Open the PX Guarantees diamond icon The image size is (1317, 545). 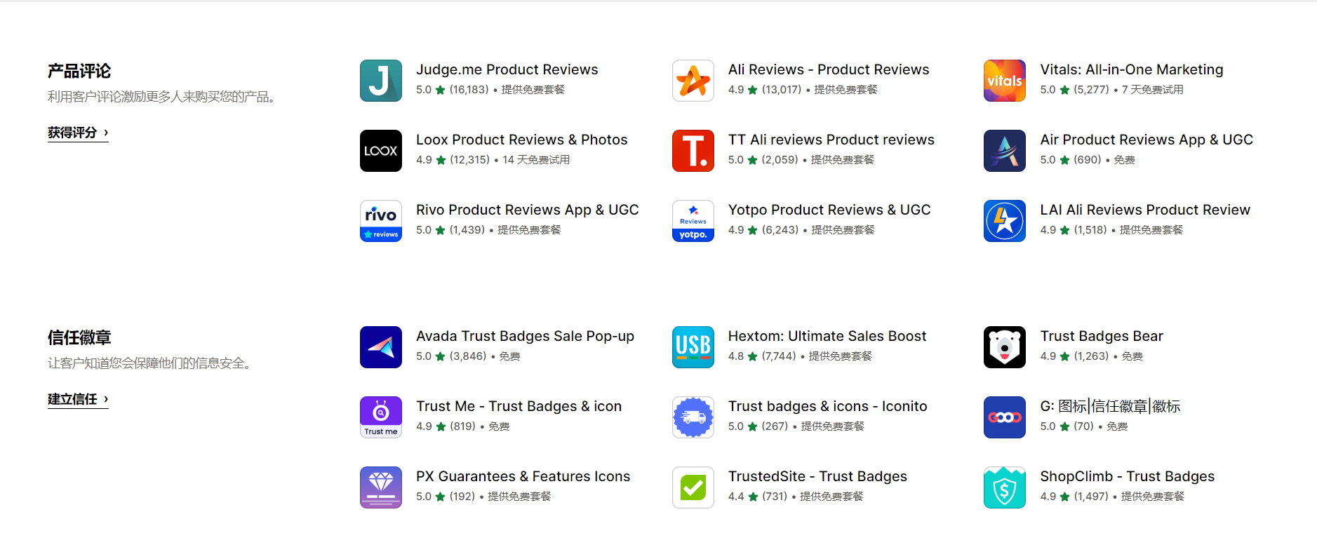click(381, 487)
